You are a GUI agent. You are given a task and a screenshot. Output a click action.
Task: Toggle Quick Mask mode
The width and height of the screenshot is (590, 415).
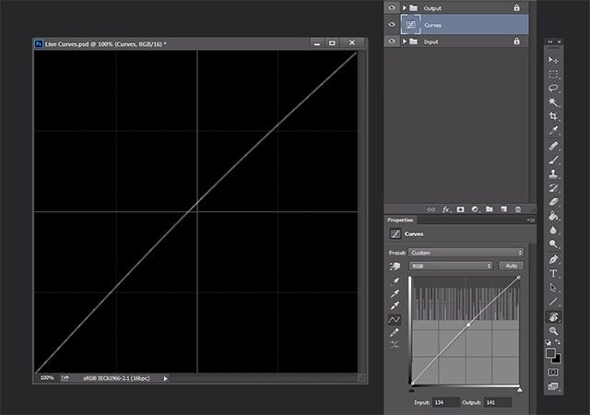[x=553, y=372]
